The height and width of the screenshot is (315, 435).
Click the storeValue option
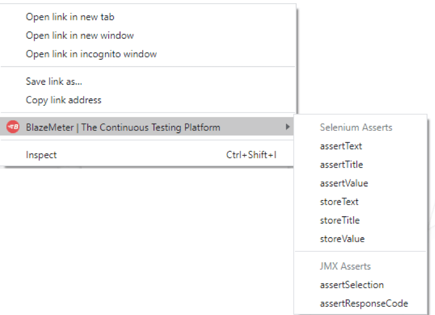342,239
